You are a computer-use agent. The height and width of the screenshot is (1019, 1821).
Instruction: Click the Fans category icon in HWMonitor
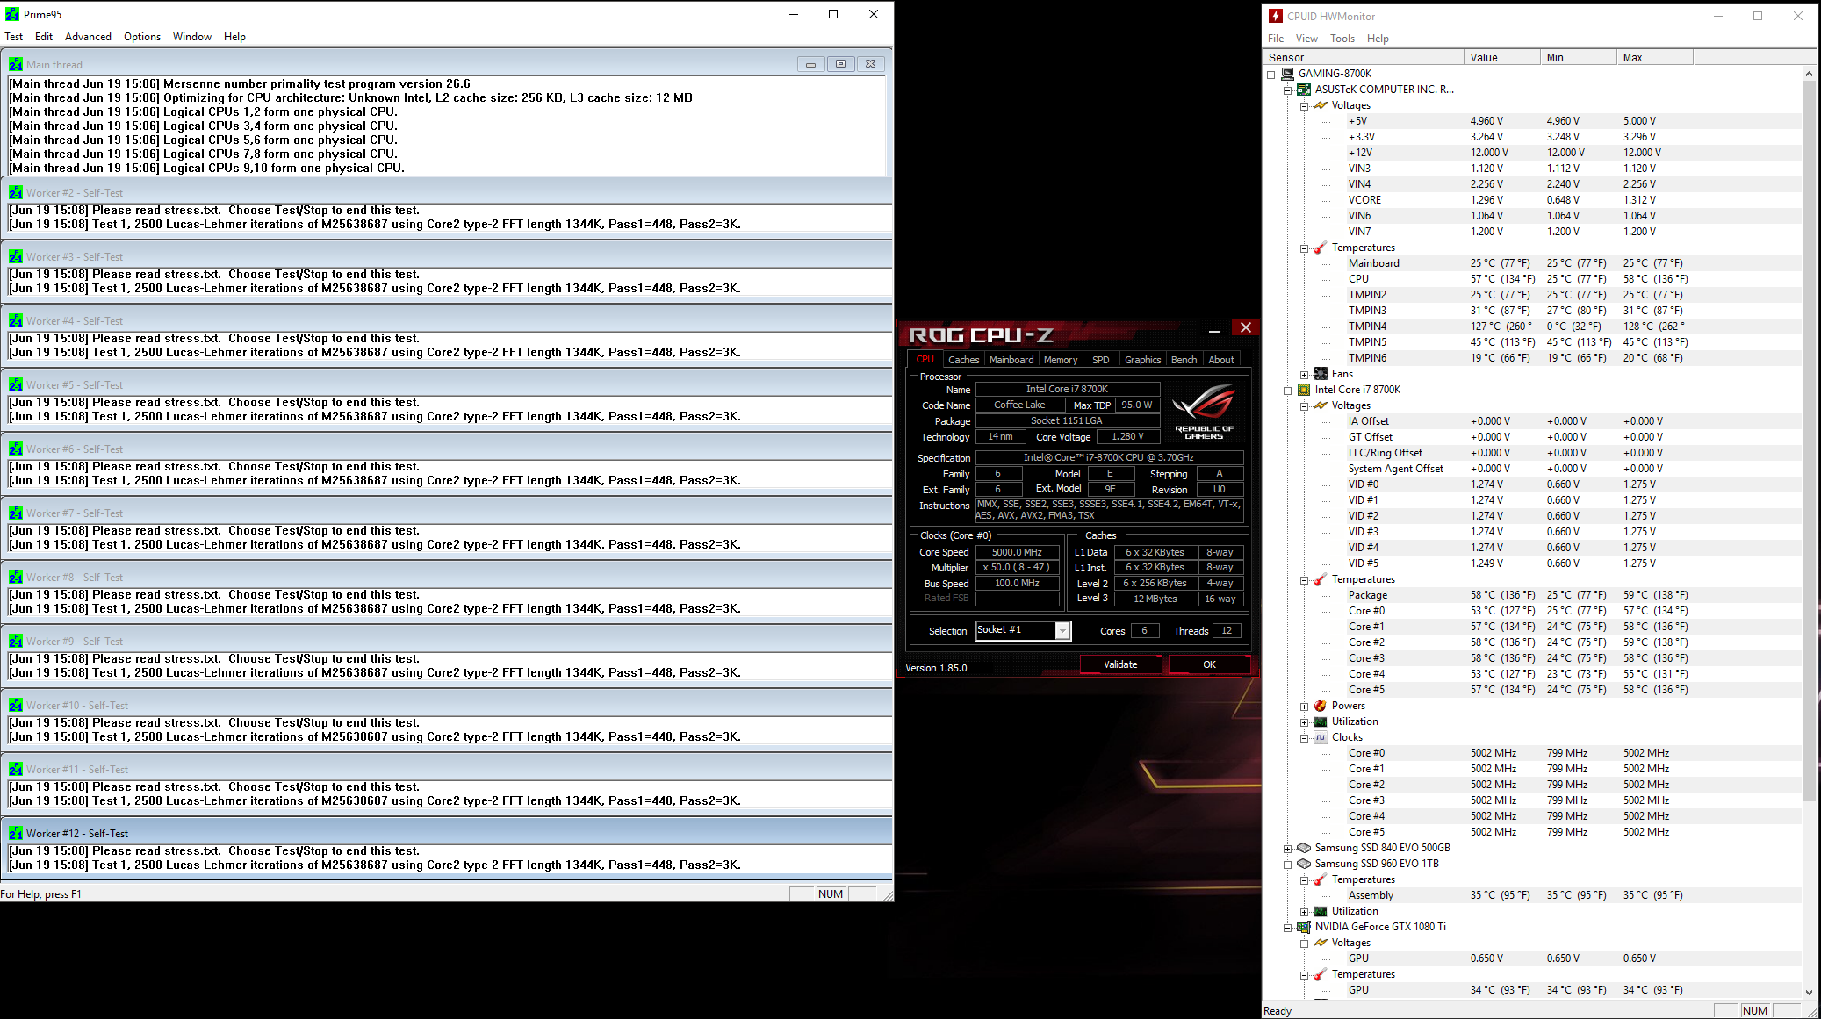(x=1321, y=374)
